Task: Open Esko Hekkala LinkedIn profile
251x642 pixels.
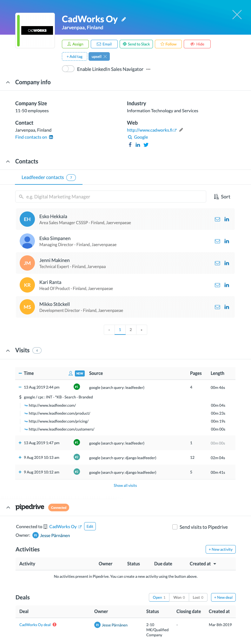Action: tap(227, 219)
